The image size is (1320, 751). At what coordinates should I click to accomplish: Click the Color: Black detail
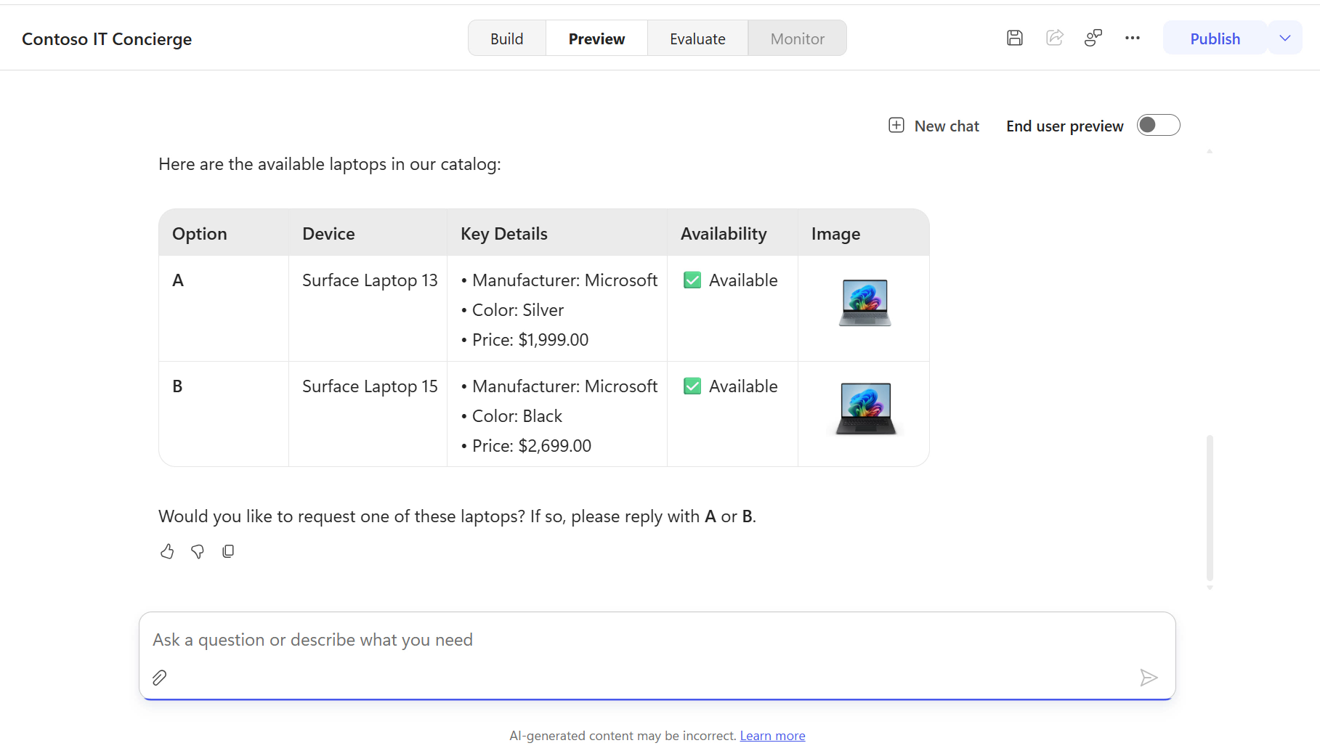click(x=517, y=416)
